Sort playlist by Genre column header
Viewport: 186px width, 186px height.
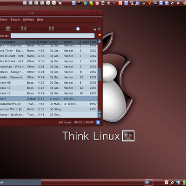(32, 42)
